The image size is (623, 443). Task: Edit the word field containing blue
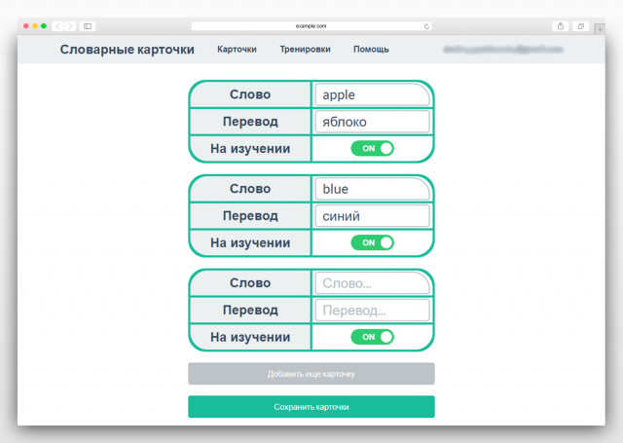pyautogui.click(x=372, y=189)
